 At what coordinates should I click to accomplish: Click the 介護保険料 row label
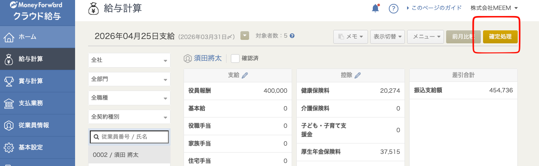315,108
